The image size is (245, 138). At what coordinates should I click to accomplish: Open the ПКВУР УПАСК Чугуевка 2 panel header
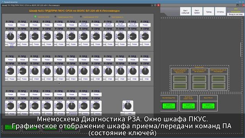(199, 71)
